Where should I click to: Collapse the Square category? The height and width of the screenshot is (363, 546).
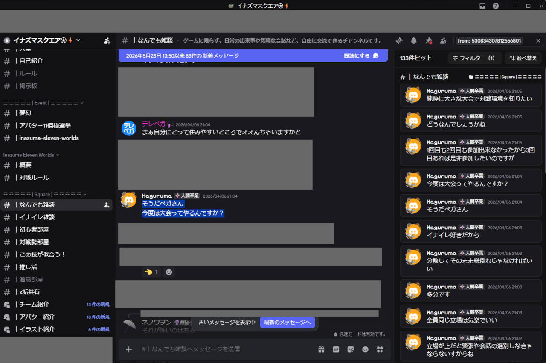(x=45, y=194)
